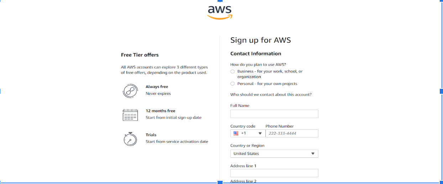
Task: Click into the Phone Number field
Action: click(x=292, y=134)
